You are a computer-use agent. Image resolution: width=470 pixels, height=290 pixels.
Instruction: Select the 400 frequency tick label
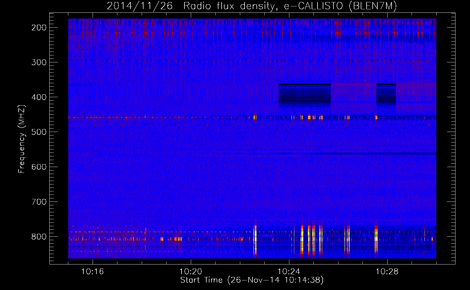[39, 97]
